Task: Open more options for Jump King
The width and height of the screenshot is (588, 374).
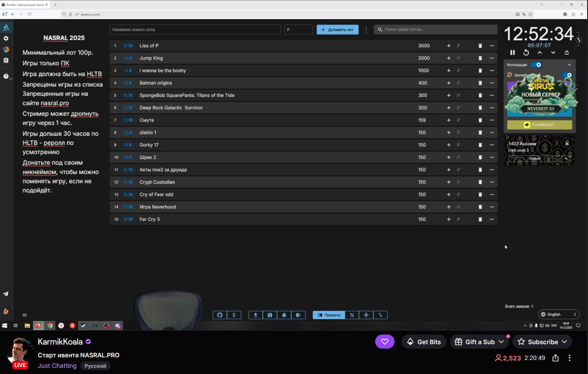Action: (491, 58)
